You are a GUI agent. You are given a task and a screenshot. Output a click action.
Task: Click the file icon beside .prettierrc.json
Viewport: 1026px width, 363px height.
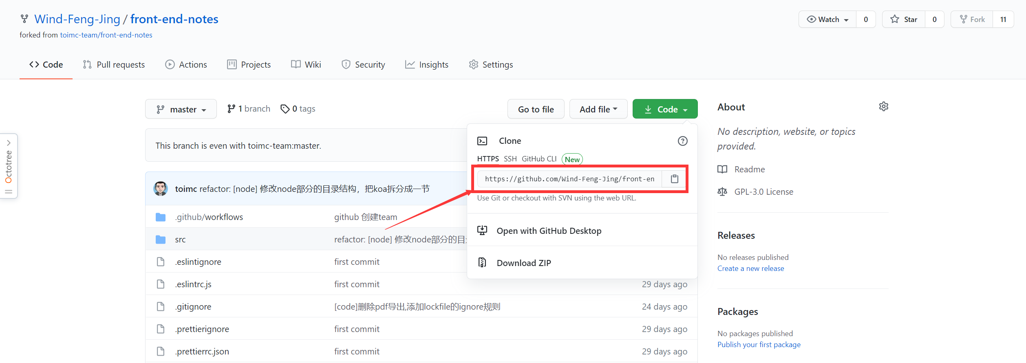pyautogui.click(x=161, y=352)
